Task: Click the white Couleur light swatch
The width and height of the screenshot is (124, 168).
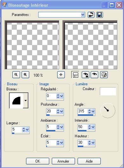Action: (108, 91)
